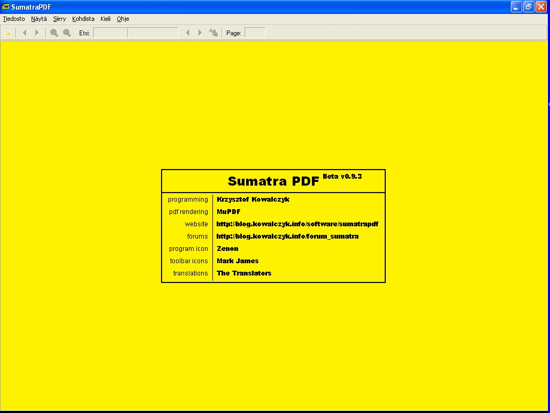This screenshot has width=550, height=413.
Task: Click the SumatraPDF title bar app icon
Action: click(6, 6)
